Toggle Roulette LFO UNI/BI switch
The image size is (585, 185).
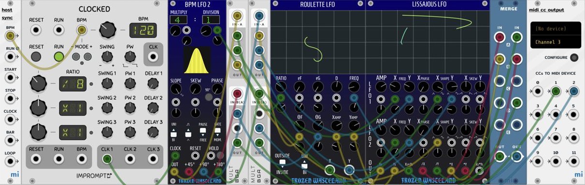point(305,164)
